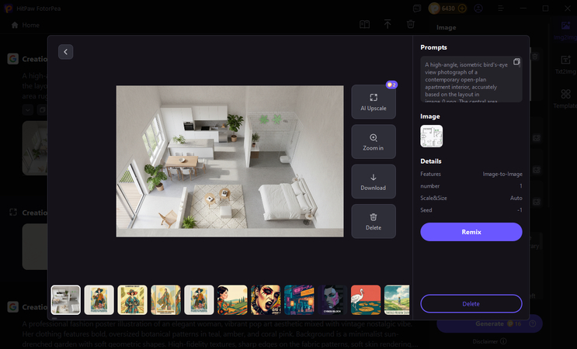
Task: Expand the dropdown chevron under first creation
Action: 28,109
